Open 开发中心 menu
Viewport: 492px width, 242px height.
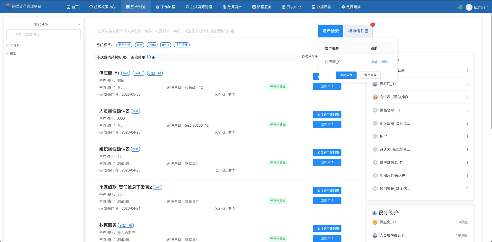291,7
